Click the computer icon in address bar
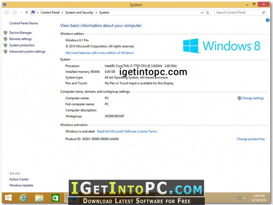 pyautogui.click(x=33, y=12)
